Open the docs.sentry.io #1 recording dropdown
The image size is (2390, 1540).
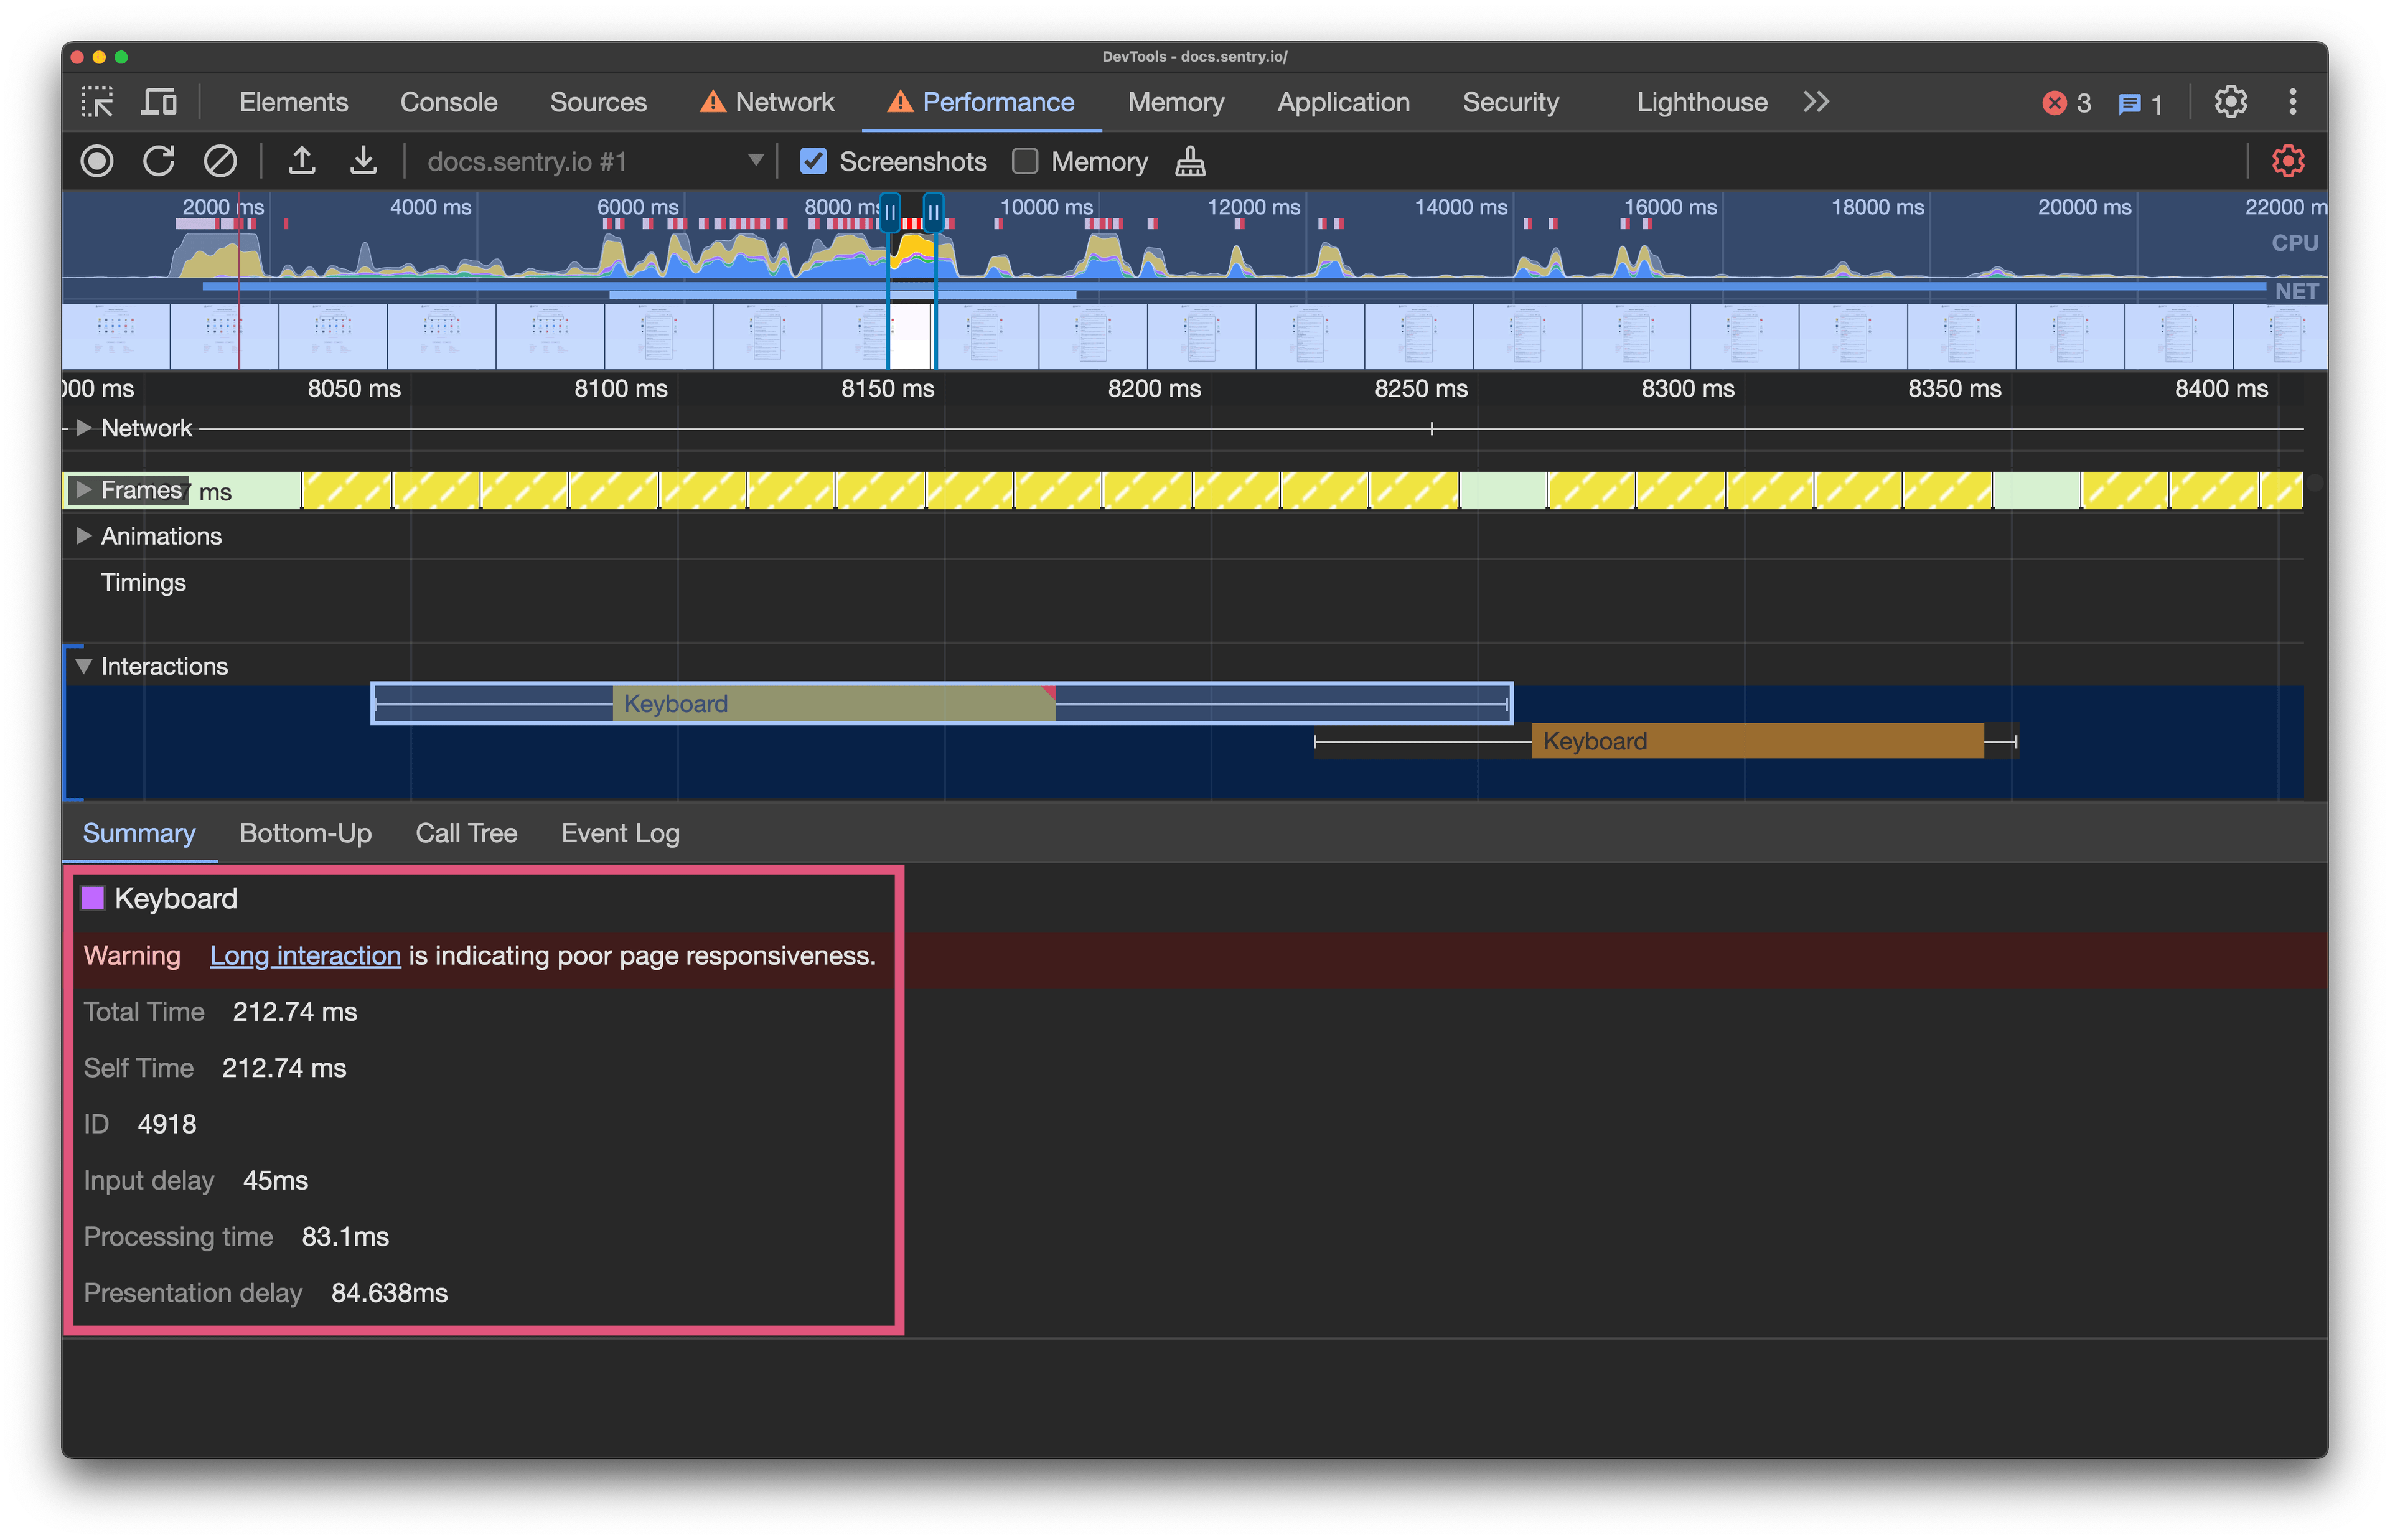tap(595, 161)
